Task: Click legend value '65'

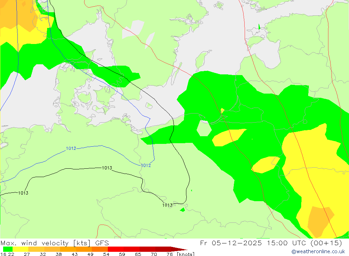Action: (x=138, y=254)
